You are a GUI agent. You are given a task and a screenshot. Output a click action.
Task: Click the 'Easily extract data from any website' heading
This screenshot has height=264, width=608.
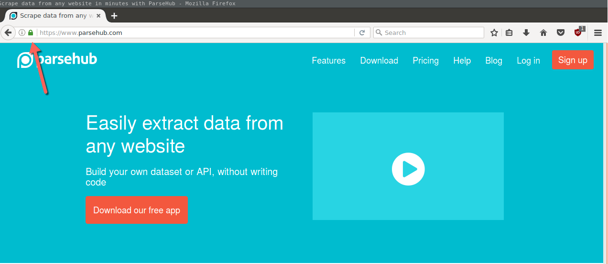(185, 134)
